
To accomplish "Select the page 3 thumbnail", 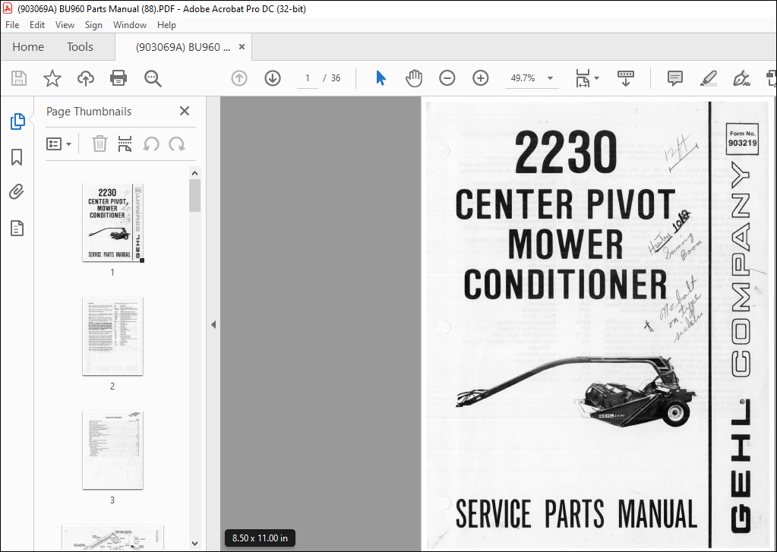I will coord(112,450).
